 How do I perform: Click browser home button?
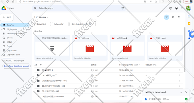(x=13, y=1)
